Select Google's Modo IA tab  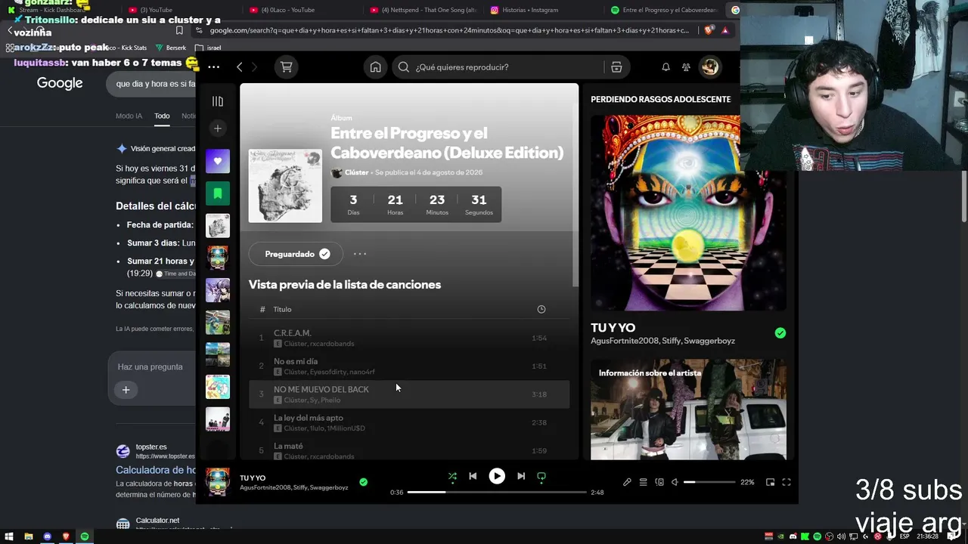click(x=129, y=116)
